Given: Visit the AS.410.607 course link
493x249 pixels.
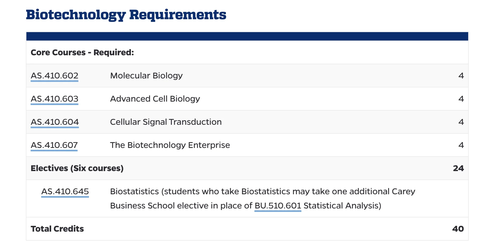Looking at the screenshot, I should click(x=54, y=145).
